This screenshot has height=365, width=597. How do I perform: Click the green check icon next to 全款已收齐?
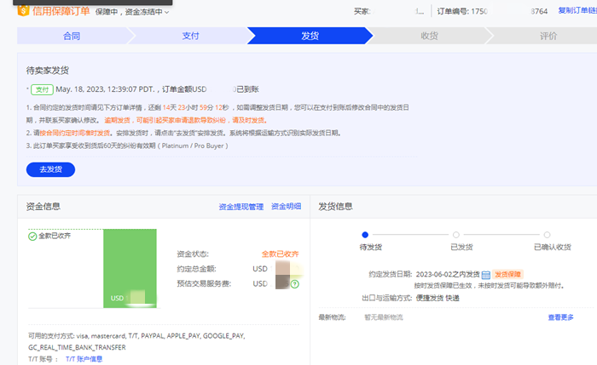[32, 236]
